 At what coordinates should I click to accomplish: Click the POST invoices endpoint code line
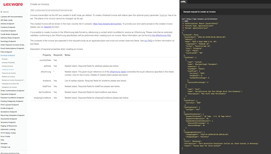51,10
